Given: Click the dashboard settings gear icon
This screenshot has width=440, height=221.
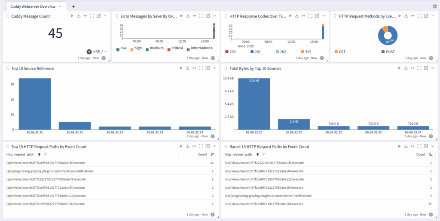Looking at the screenshot, I should [434, 6].
